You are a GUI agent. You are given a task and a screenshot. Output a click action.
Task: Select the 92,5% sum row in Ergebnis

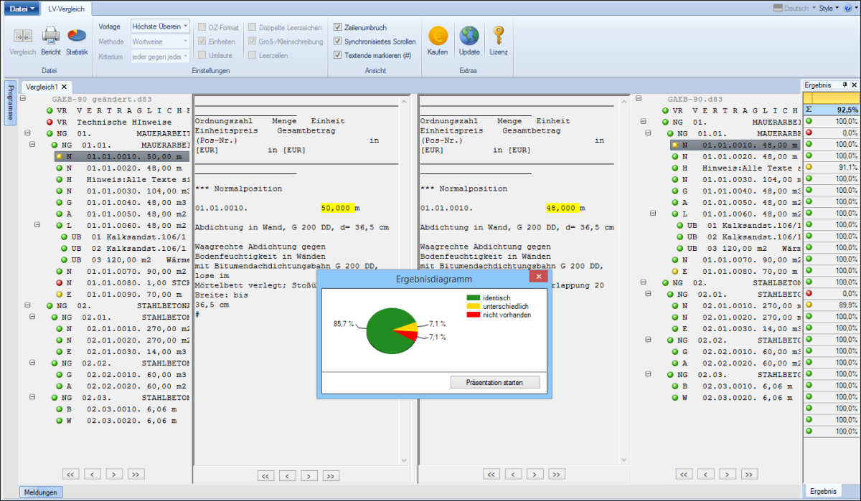point(831,110)
